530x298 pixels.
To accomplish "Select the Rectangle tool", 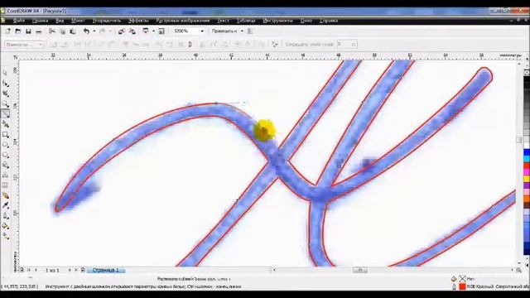I will (x=6, y=134).
